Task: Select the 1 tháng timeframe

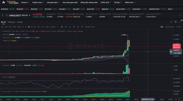Action: coord(53,27)
